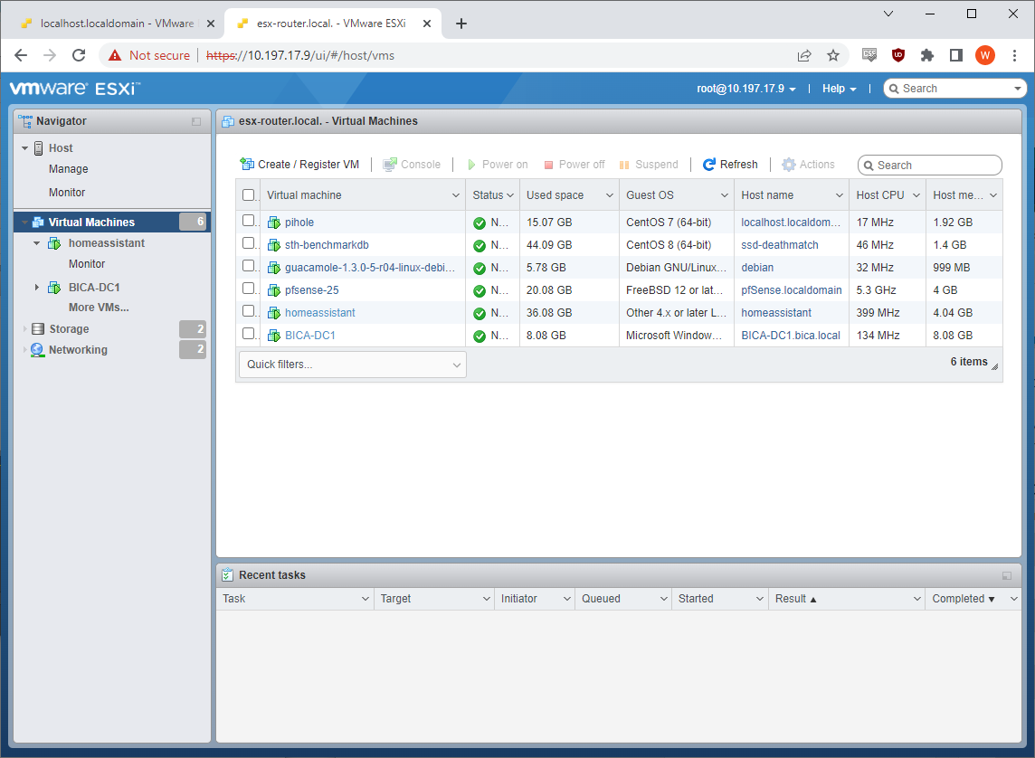Screen dimensions: 1035x758
Task: Click the Create / Register VM icon
Action: [247, 165]
